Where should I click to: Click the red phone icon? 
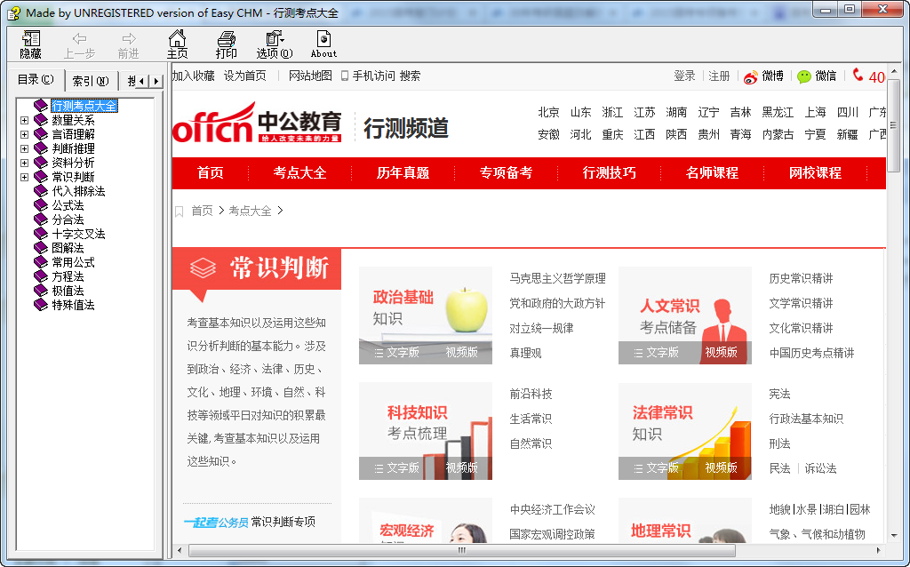coord(858,75)
